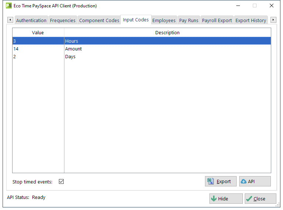Click the value 3 cell
Image resolution: width=283 pixels, height=210 pixels.
38,41
